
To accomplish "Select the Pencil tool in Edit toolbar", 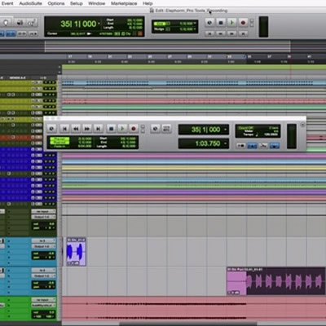I will click(x=31, y=23).
